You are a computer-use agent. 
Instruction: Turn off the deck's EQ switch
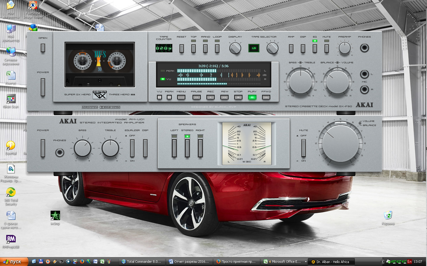(x=315, y=48)
